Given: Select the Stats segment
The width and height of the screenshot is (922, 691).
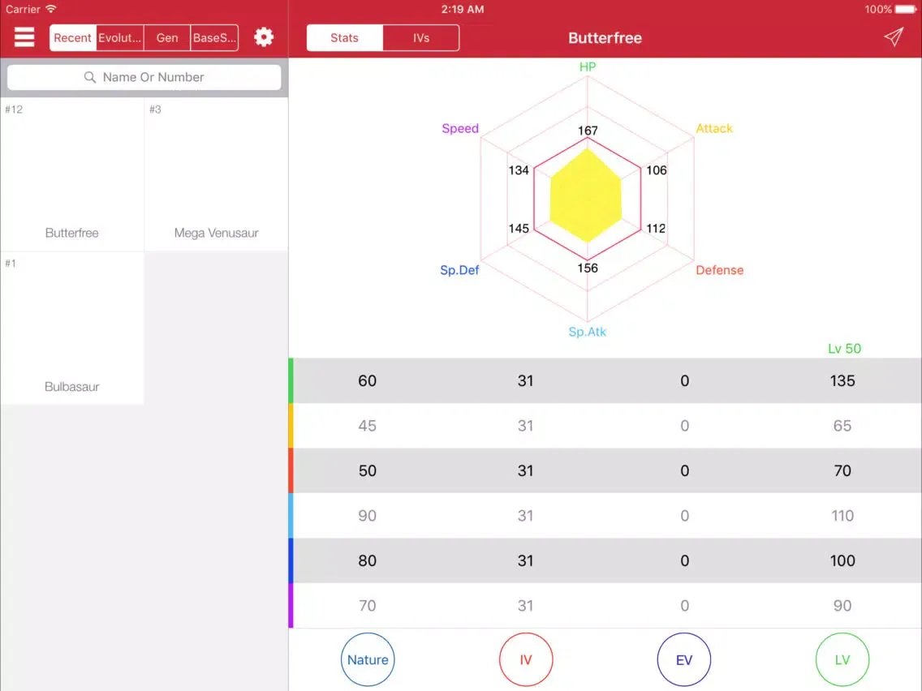Looking at the screenshot, I should pos(345,37).
